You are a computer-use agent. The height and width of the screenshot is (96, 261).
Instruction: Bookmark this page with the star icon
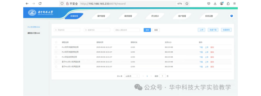click(187, 3)
